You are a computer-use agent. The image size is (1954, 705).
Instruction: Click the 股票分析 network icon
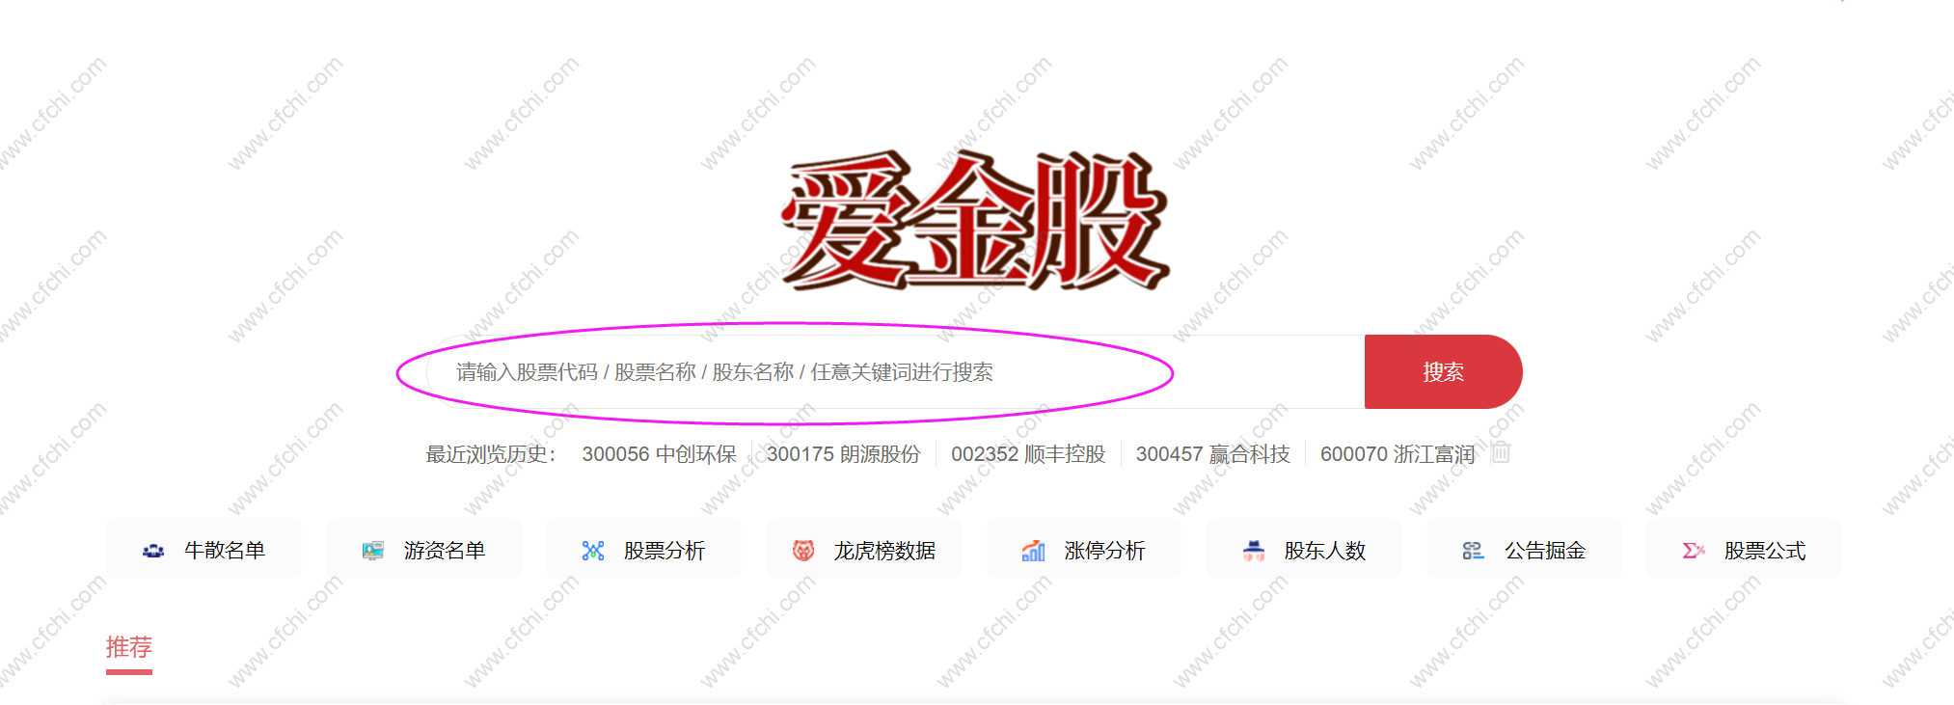click(593, 551)
